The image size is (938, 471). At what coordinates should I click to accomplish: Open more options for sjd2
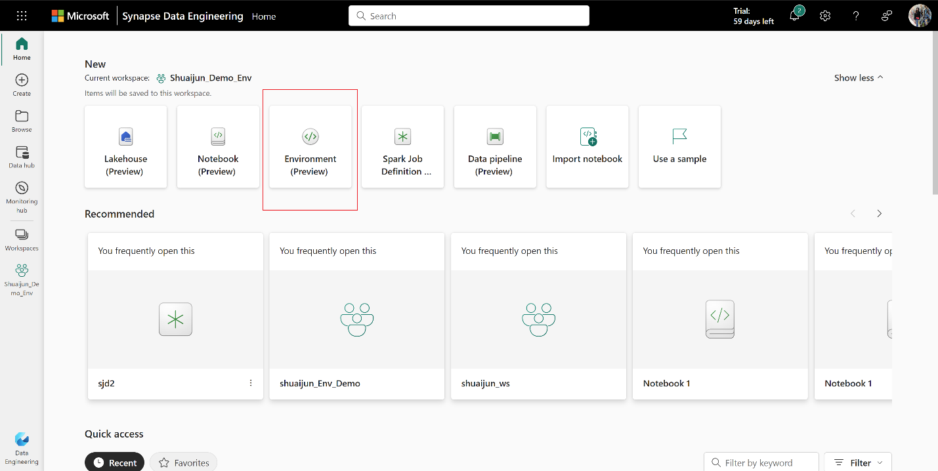[251, 383]
